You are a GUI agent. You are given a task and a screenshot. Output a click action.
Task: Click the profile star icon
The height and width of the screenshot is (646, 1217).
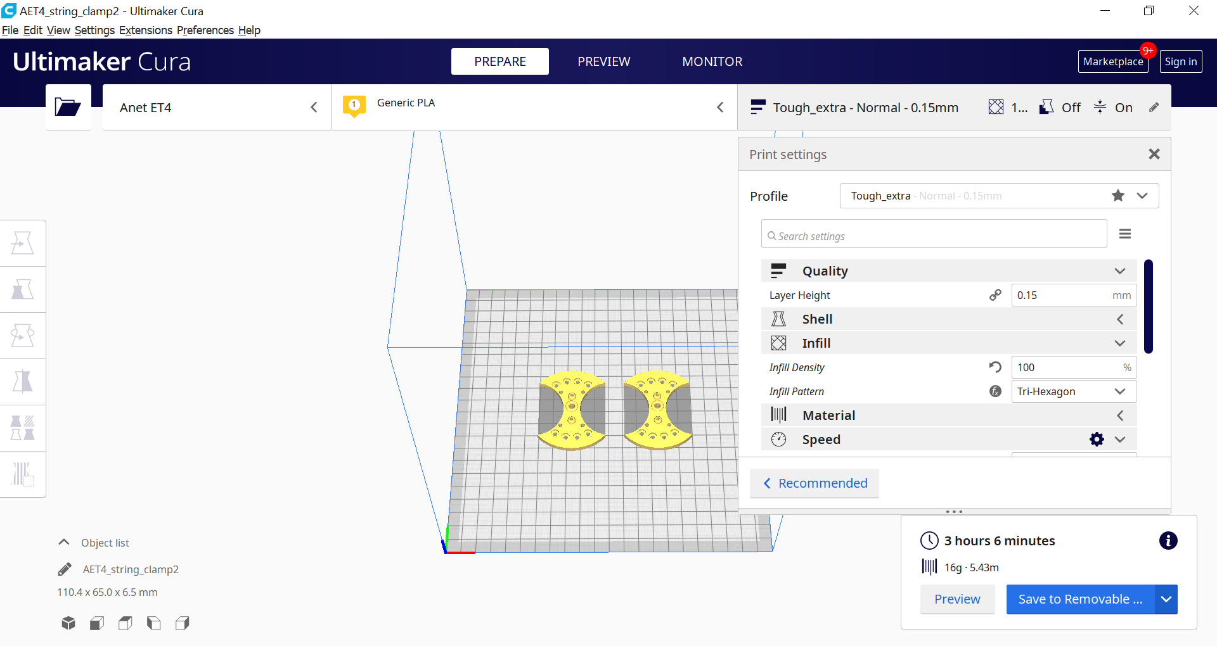click(x=1118, y=196)
